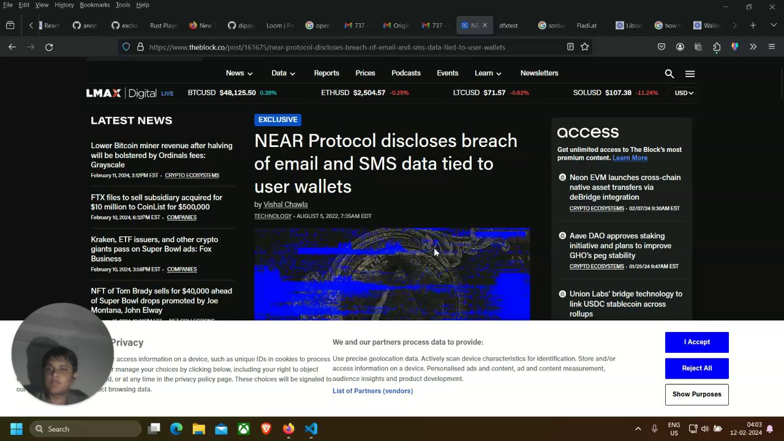This screenshot has width=784, height=441.
Task: Expand the News dropdown in site nav
Action: tap(239, 73)
